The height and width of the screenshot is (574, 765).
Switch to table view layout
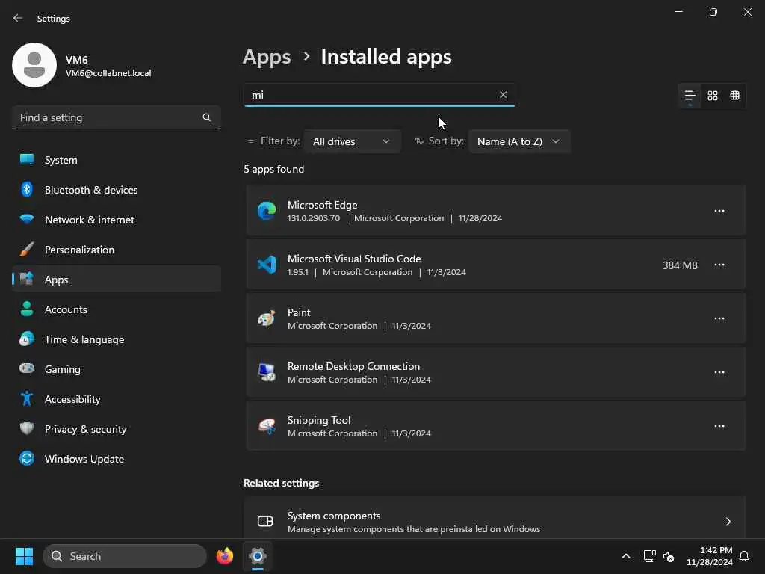(x=735, y=96)
